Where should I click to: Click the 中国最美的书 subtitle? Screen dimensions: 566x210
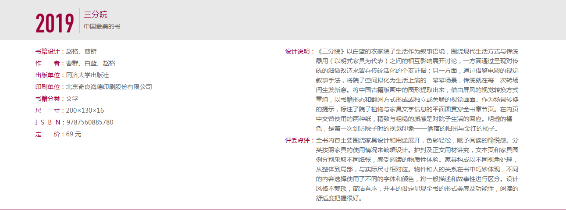tap(102, 26)
